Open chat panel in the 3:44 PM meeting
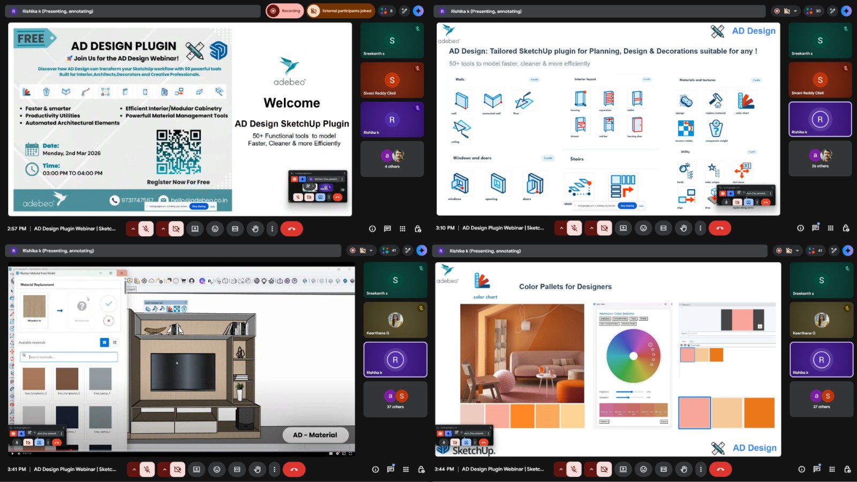Image resolution: width=857 pixels, height=482 pixels. [816, 469]
